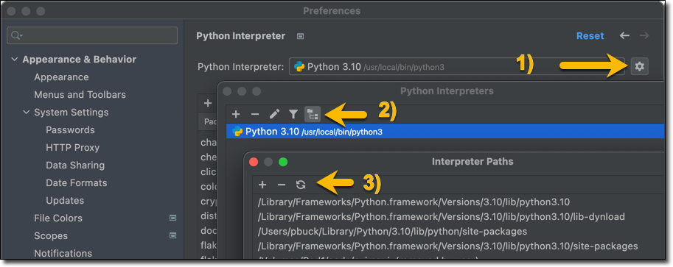Add interpreter in Python Interpreters window
The width and height of the screenshot is (673, 267).
(236, 114)
